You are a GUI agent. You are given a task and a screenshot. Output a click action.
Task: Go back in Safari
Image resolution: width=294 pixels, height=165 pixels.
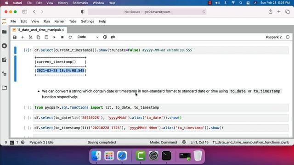[34, 11]
